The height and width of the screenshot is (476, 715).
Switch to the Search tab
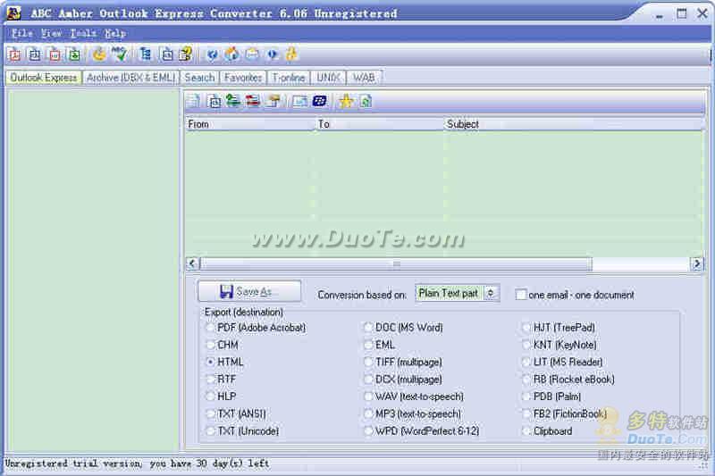pyautogui.click(x=199, y=78)
